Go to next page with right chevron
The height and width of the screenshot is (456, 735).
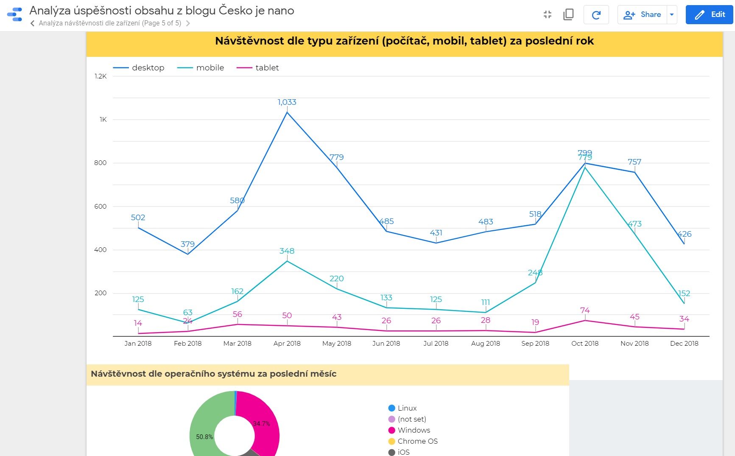(x=188, y=23)
